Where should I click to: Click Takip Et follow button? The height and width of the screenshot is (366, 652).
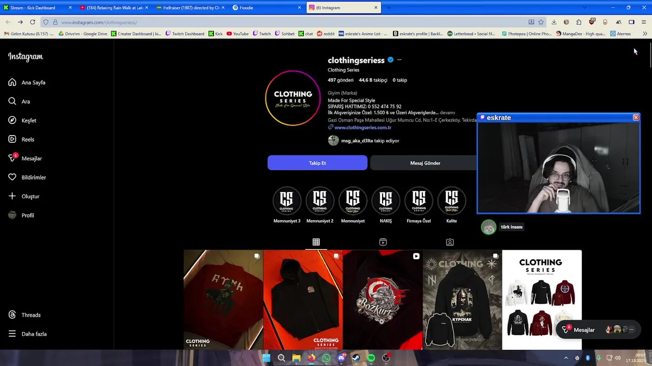317,163
